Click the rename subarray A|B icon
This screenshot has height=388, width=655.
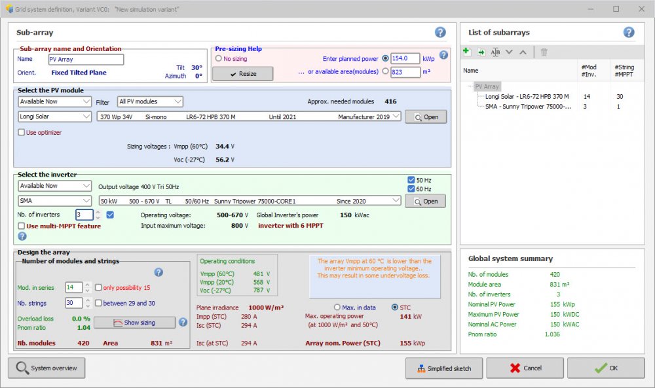[x=495, y=52]
